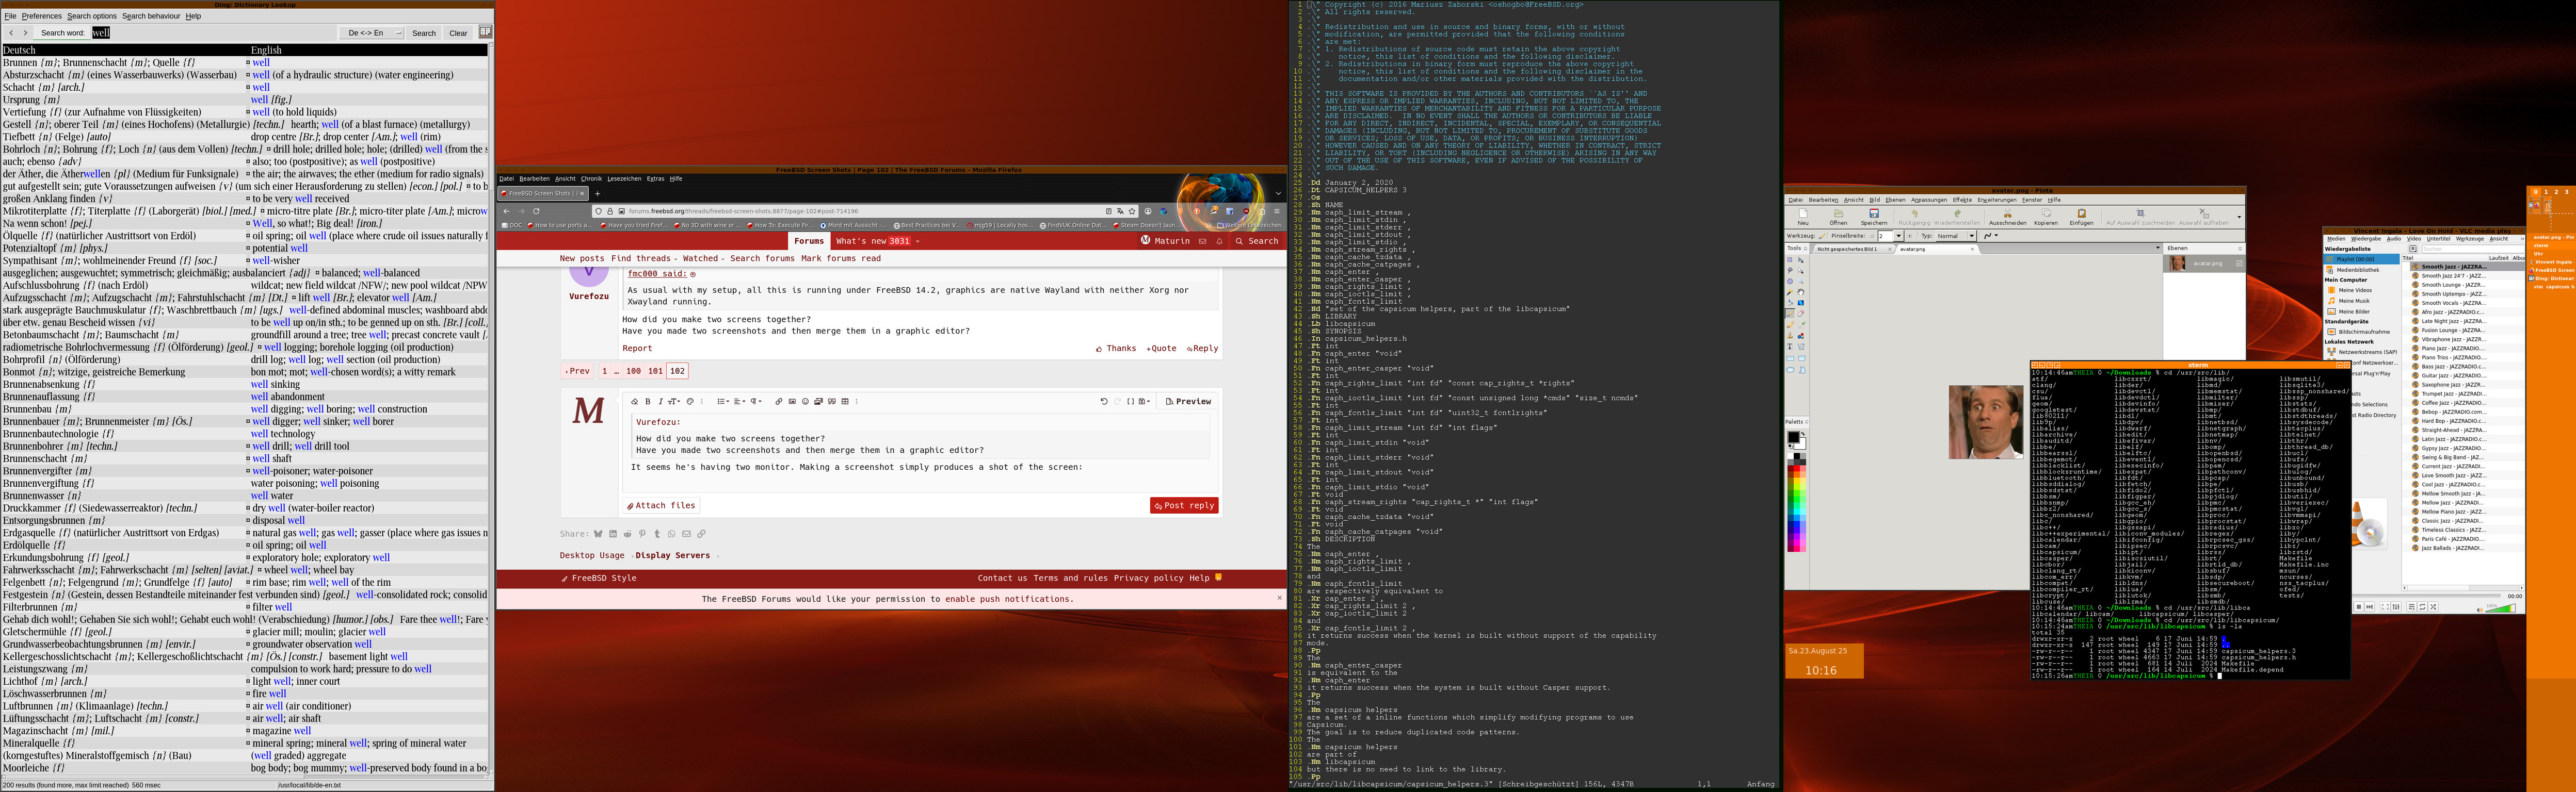This screenshot has height=792, width=2576.
Task: Toggle the BB code brackets mode
Action: coord(1130,402)
